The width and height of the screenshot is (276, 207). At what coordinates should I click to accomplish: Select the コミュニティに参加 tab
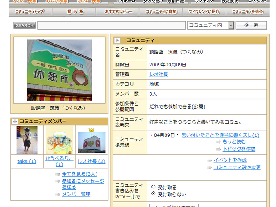coord(161,12)
